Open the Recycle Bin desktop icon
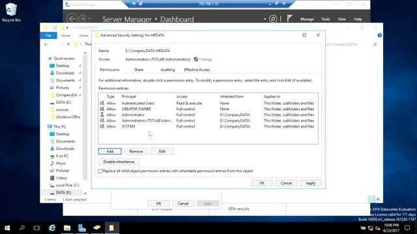The height and width of the screenshot is (234, 417). coord(11,12)
